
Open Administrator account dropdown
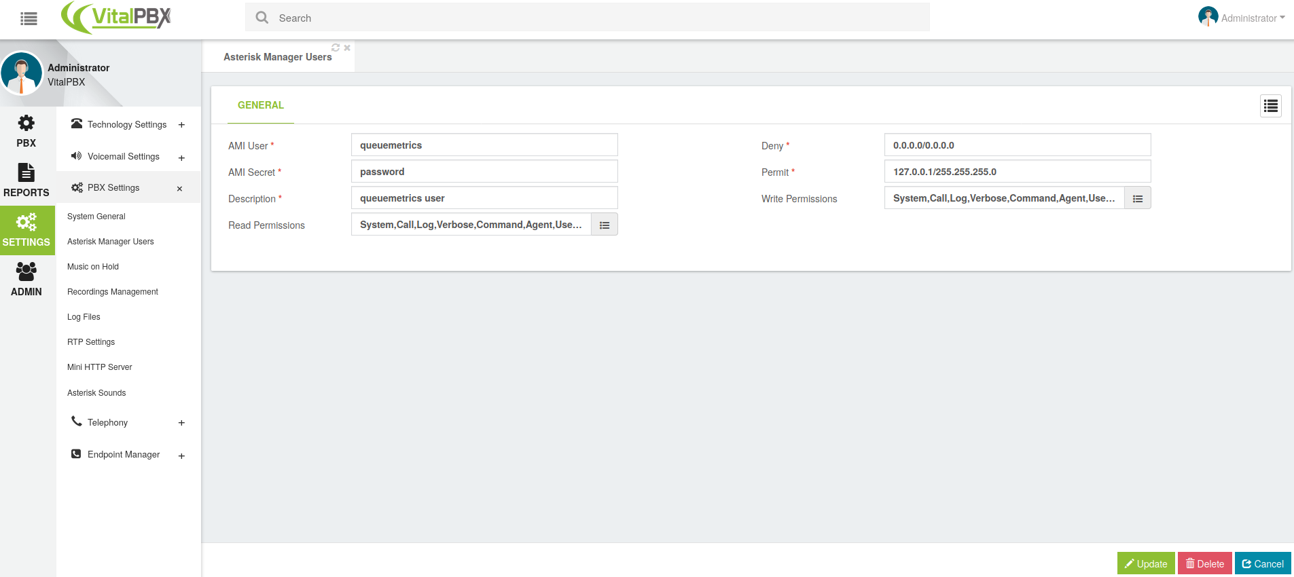(1242, 18)
